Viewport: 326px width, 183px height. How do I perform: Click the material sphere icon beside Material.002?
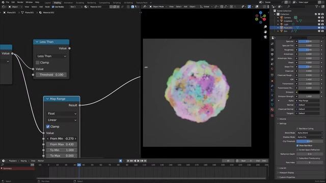point(86,7)
